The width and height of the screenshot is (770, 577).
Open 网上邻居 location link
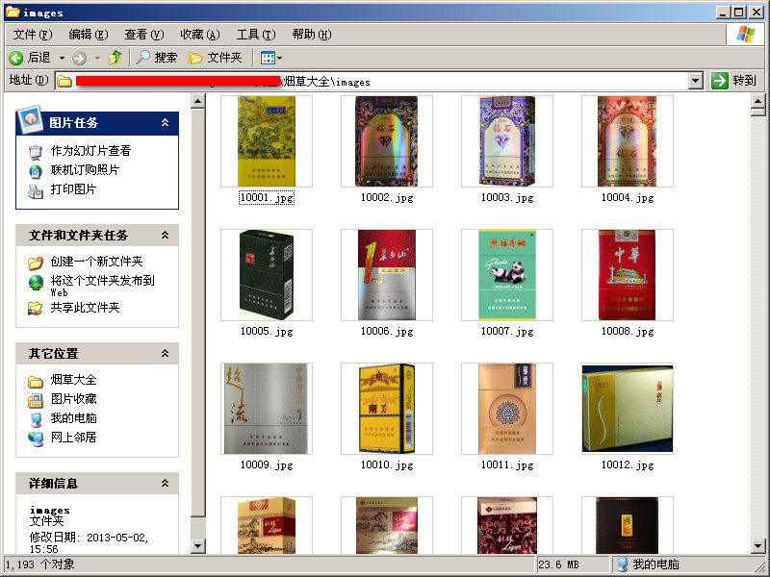pyautogui.click(x=74, y=438)
